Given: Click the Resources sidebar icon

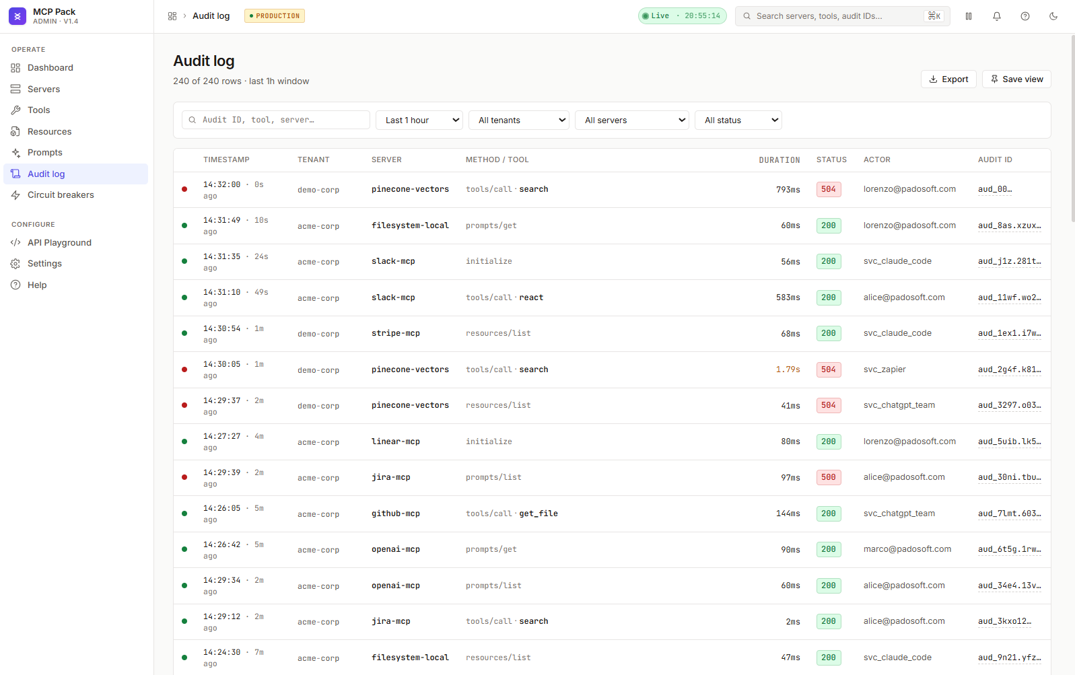Looking at the screenshot, I should (x=15, y=131).
